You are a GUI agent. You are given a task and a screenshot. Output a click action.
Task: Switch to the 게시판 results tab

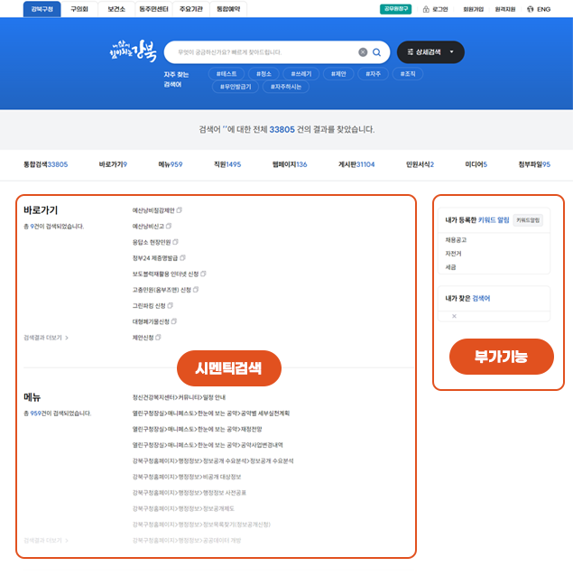coord(356,164)
